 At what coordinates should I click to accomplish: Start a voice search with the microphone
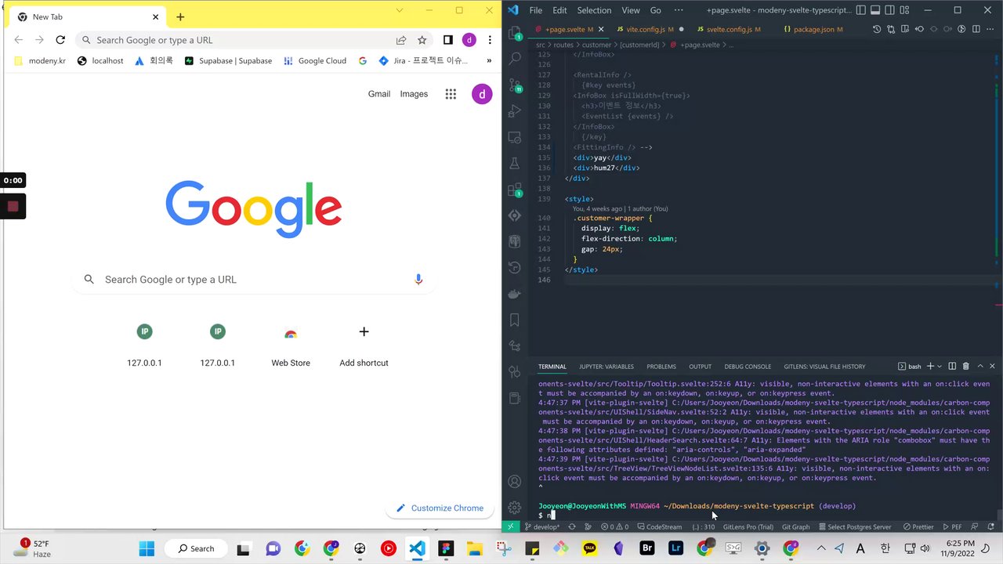[418, 279]
